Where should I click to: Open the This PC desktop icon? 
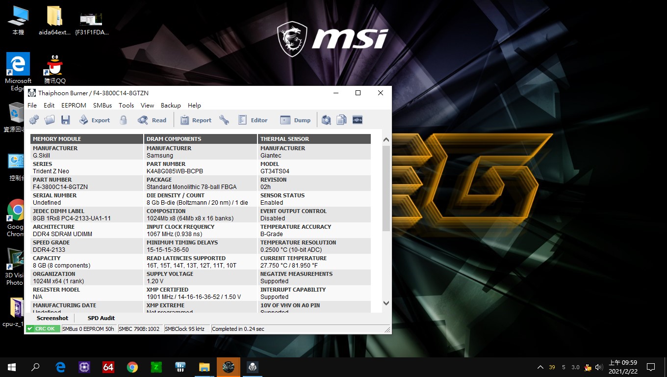18,21
